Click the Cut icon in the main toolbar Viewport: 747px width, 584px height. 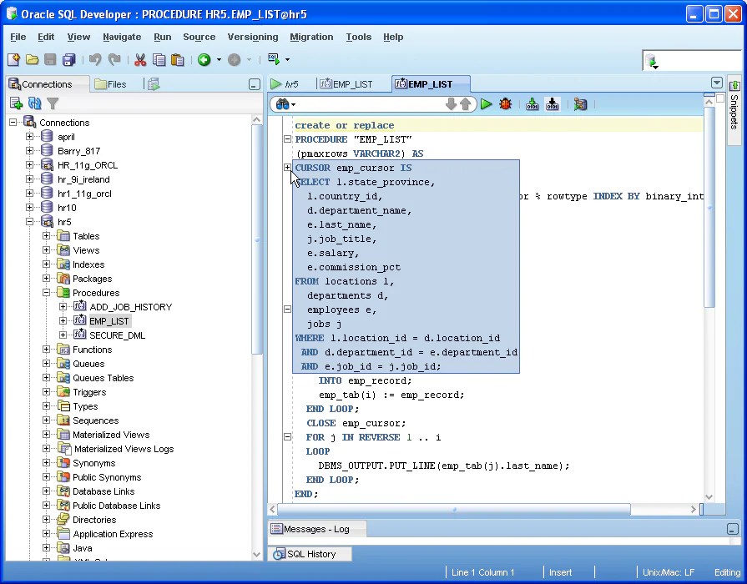[x=139, y=59]
